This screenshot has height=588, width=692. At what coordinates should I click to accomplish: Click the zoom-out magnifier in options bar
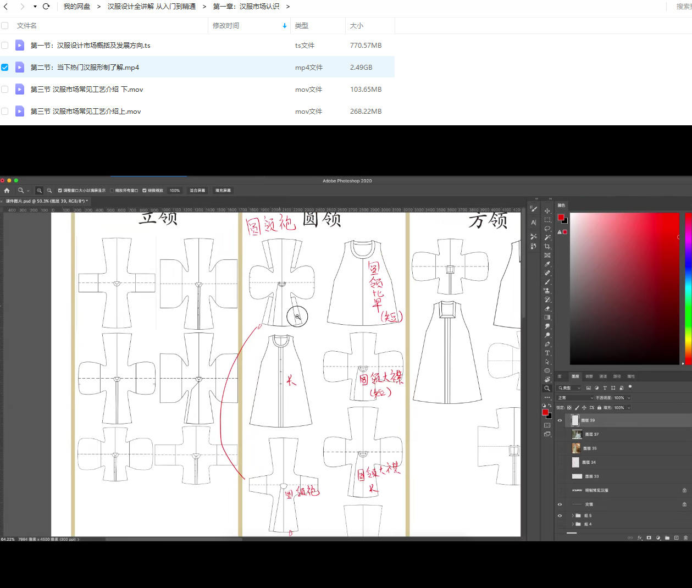click(x=49, y=191)
